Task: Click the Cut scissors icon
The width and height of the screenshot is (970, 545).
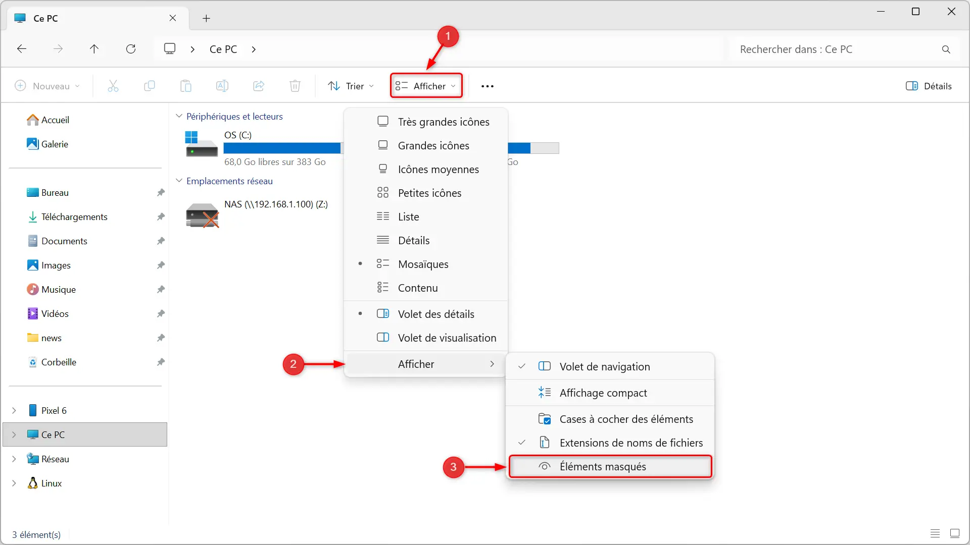Action: [x=113, y=86]
